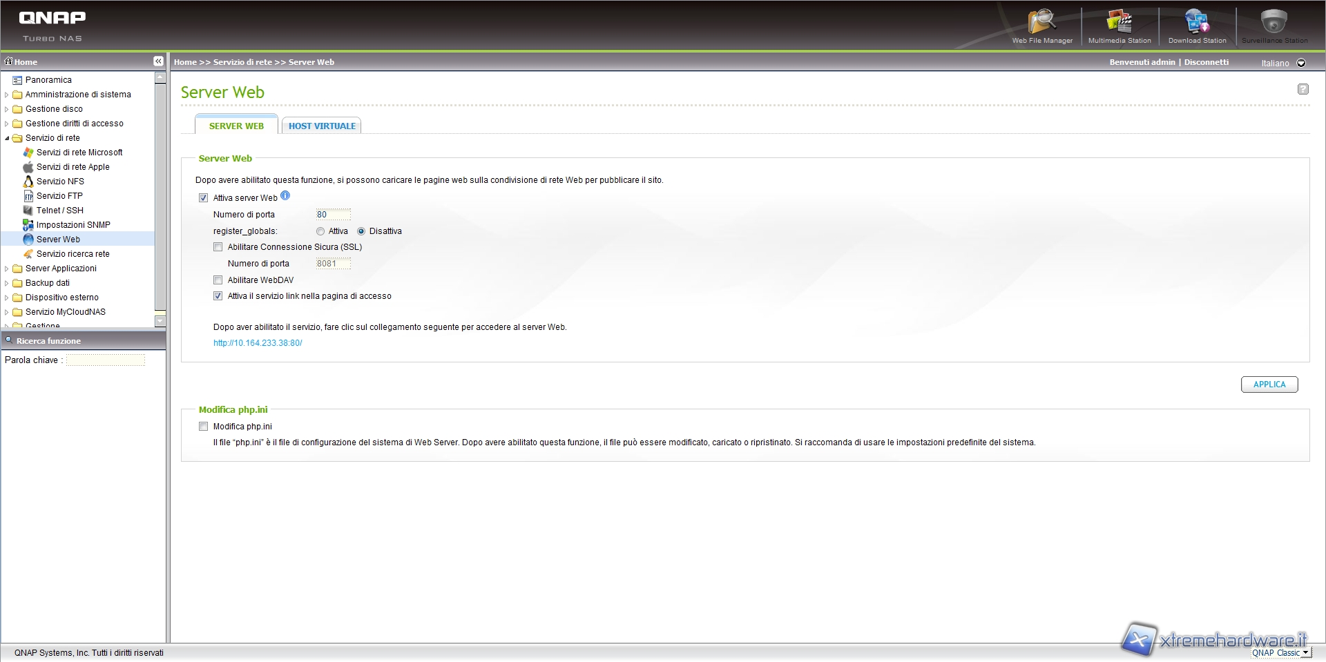Click the help question mark icon
Viewport: 1326px width, 662px height.
pos(1303,89)
